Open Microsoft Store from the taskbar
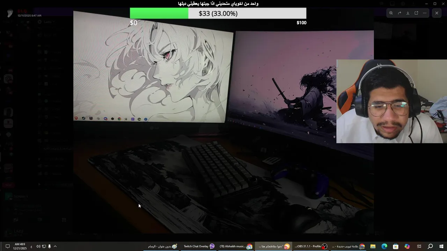 [x=396, y=246]
